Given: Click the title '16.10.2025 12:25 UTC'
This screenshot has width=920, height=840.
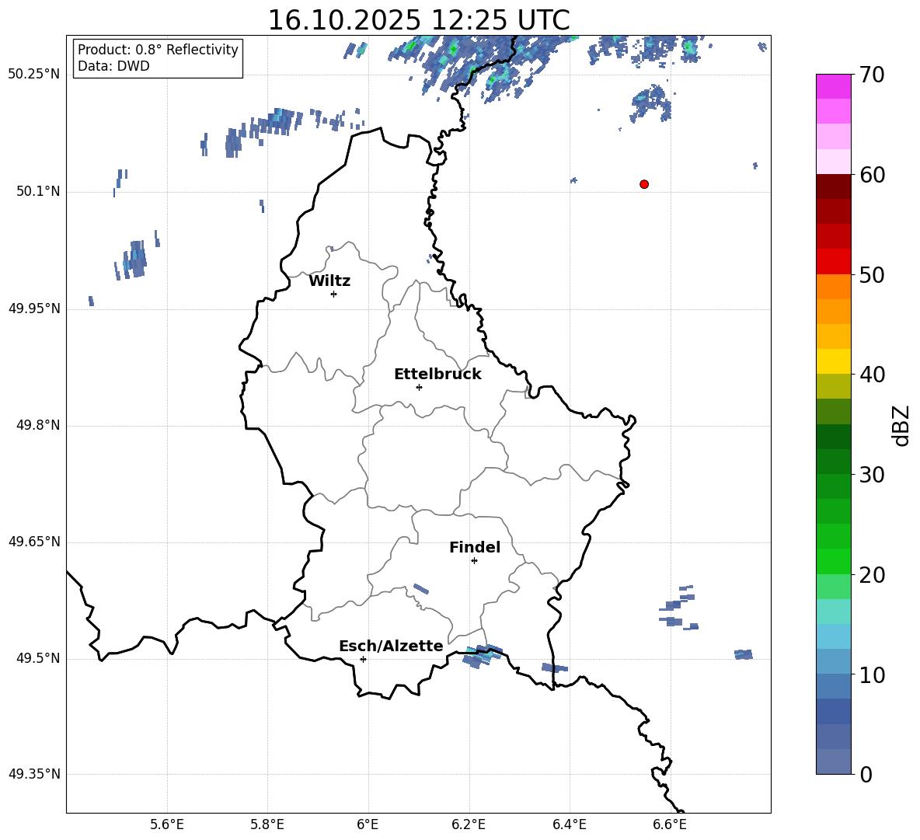Looking at the screenshot, I should pyautogui.click(x=418, y=20).
